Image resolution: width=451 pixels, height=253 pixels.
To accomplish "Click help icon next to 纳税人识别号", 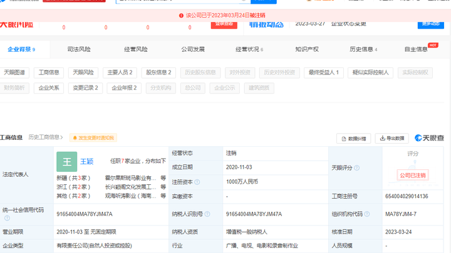I will click(207, 214).
